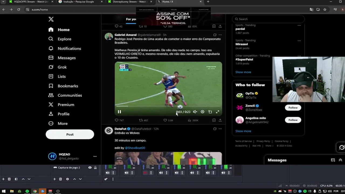Pause the Gabriel Amaral tweet video
345x194 pixels.
tap(119, 112)
